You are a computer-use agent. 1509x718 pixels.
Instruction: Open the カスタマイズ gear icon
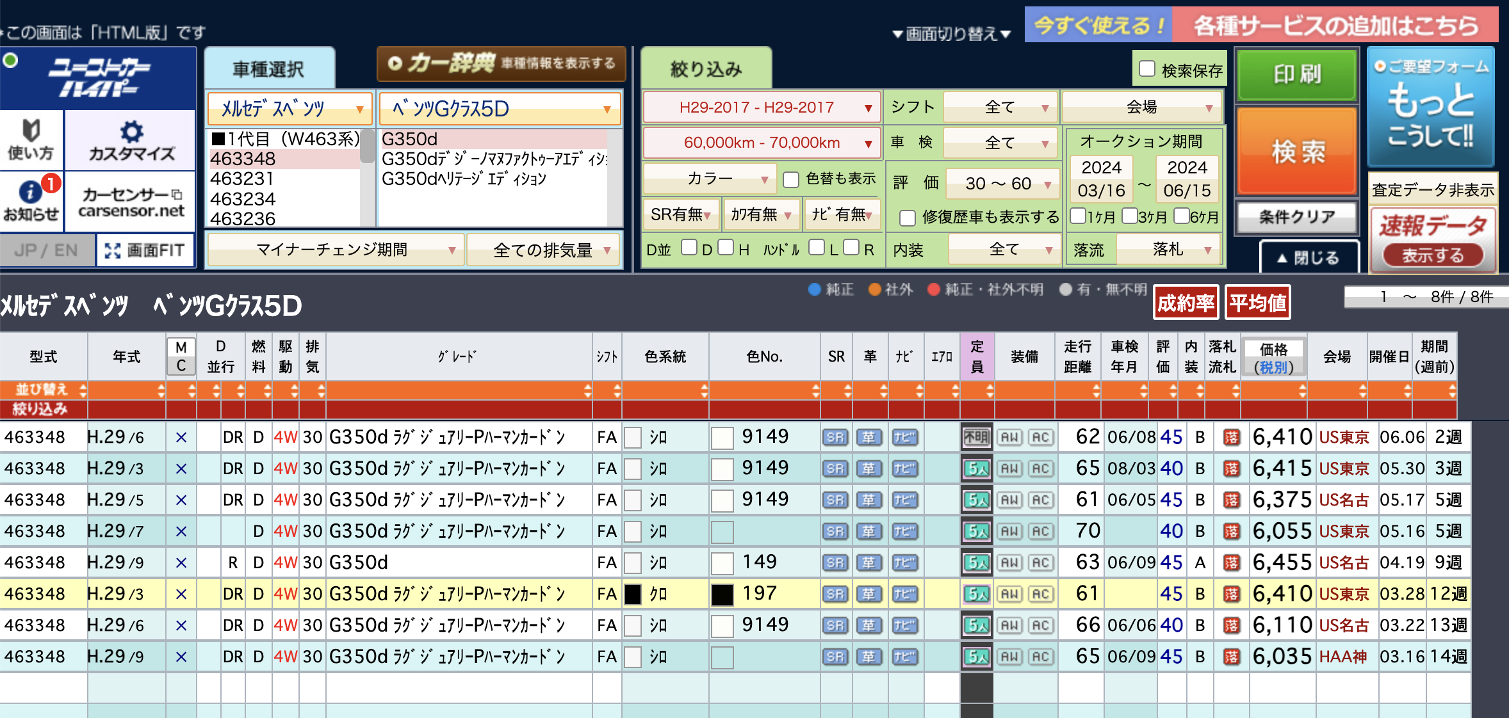[x=131, y=140]
